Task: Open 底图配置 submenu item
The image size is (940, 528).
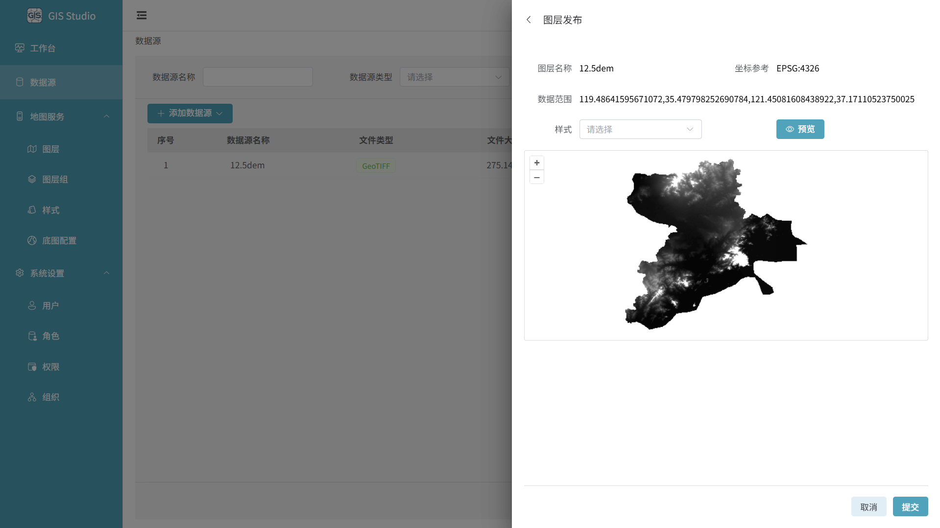Action: (x=61, y=240)
